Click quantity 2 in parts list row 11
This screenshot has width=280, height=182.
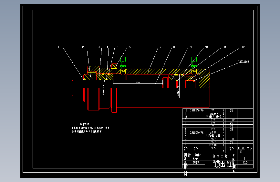223,114
